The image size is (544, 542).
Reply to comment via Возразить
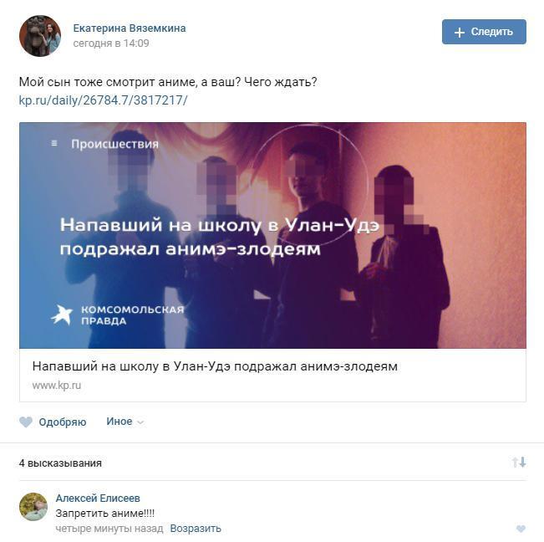[196, 529]
